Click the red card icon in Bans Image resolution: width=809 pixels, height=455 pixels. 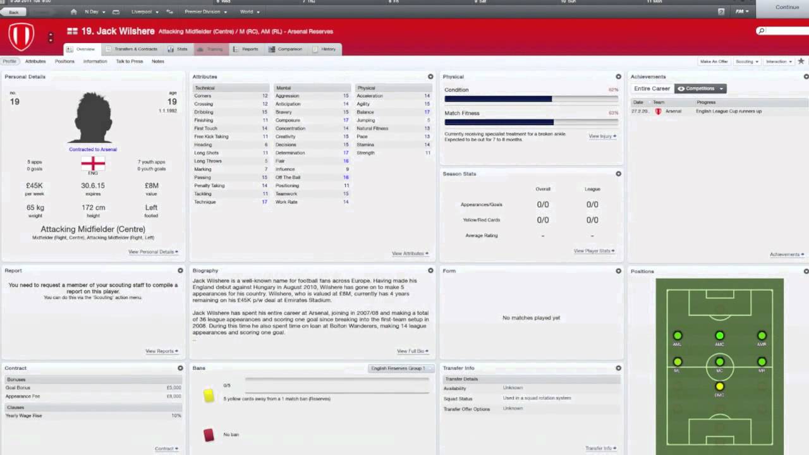pos(209,435)
